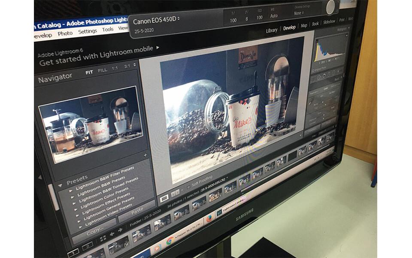The width and height of the screenshot is (412, 258).
Task: Collapse the left panel with the edge arrow
Action: tap(39, 178)
